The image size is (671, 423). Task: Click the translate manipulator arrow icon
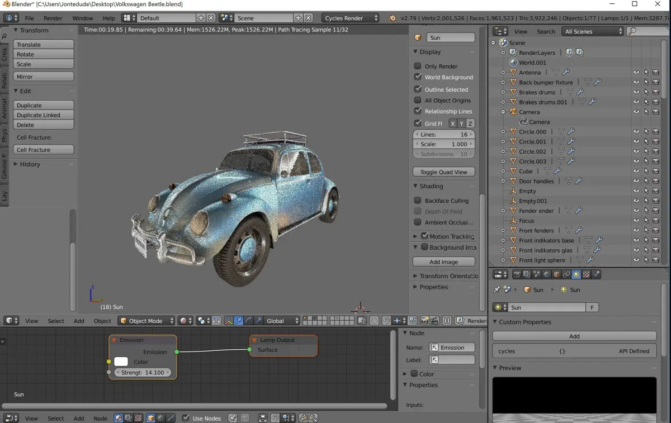[x=239, y=321]
